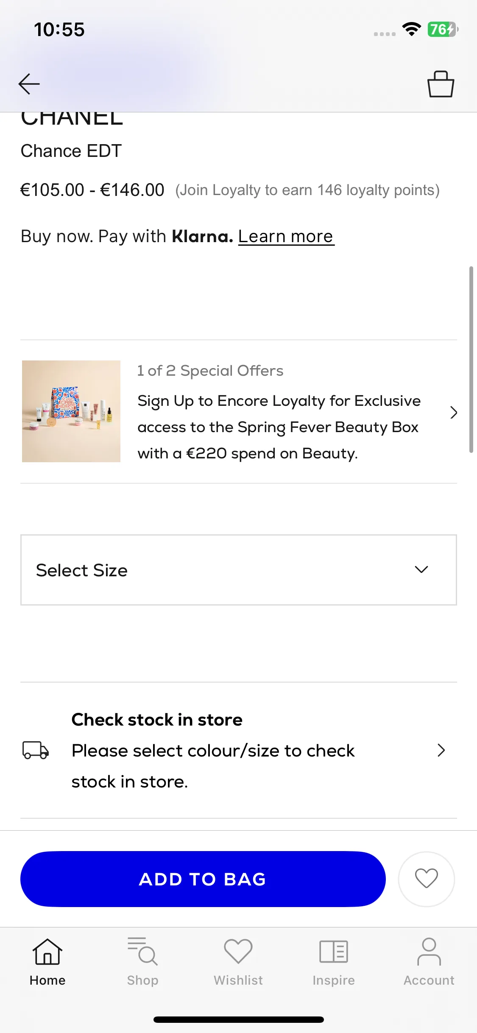Open the Klarna Learn more link
This screenshot has height=1033, width=477.
pyautogui.click(x=286, y=236)
